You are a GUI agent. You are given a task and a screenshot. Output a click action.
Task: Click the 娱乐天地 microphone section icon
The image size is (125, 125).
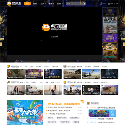(x=8, y=82)
